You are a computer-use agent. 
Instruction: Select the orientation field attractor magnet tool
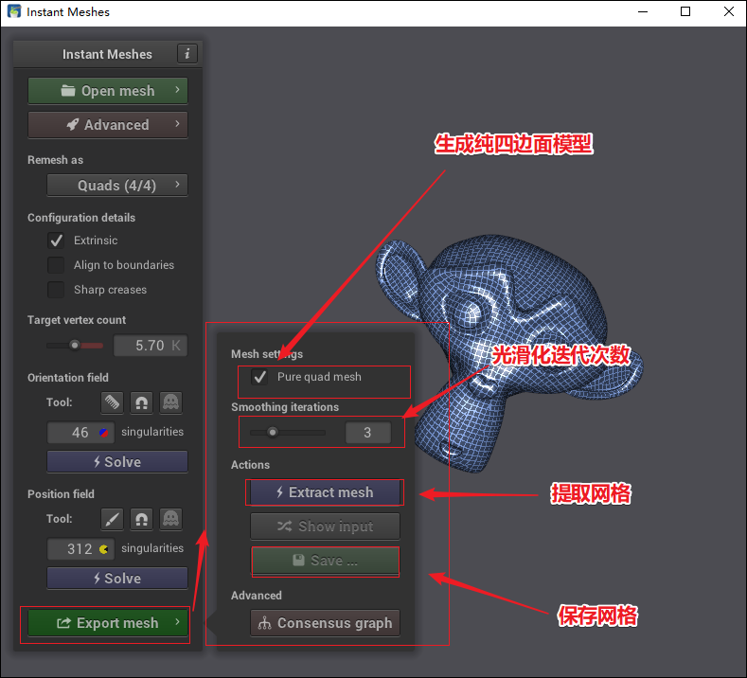tap(141, 402)
